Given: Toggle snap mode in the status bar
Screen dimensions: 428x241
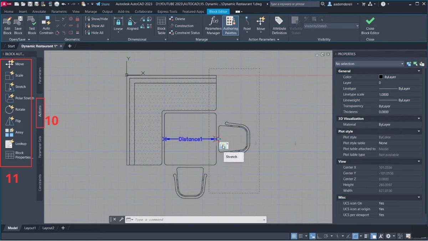Looking at the screenshot, I should point(301,236).
